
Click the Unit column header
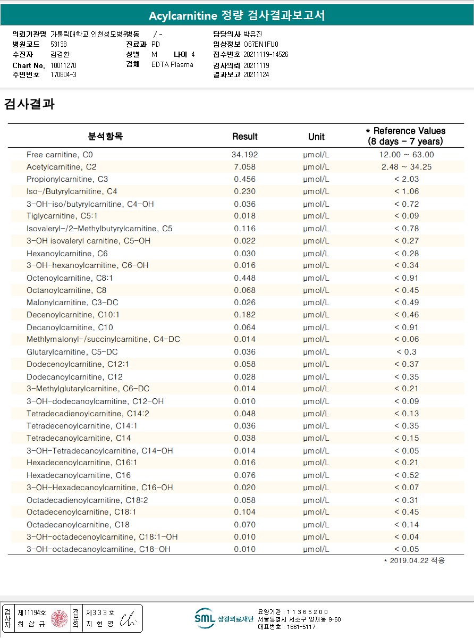pos(316,137)
